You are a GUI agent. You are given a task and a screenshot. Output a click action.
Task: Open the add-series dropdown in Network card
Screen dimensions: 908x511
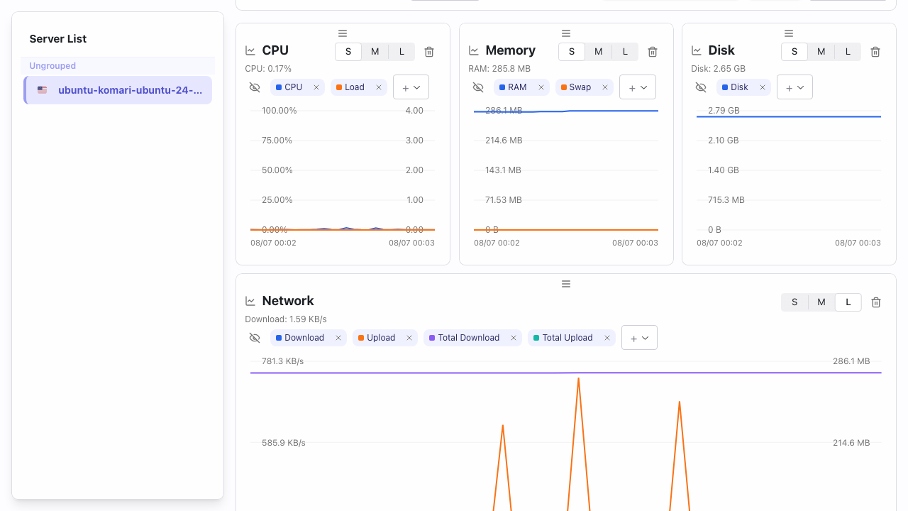(639, 338)
